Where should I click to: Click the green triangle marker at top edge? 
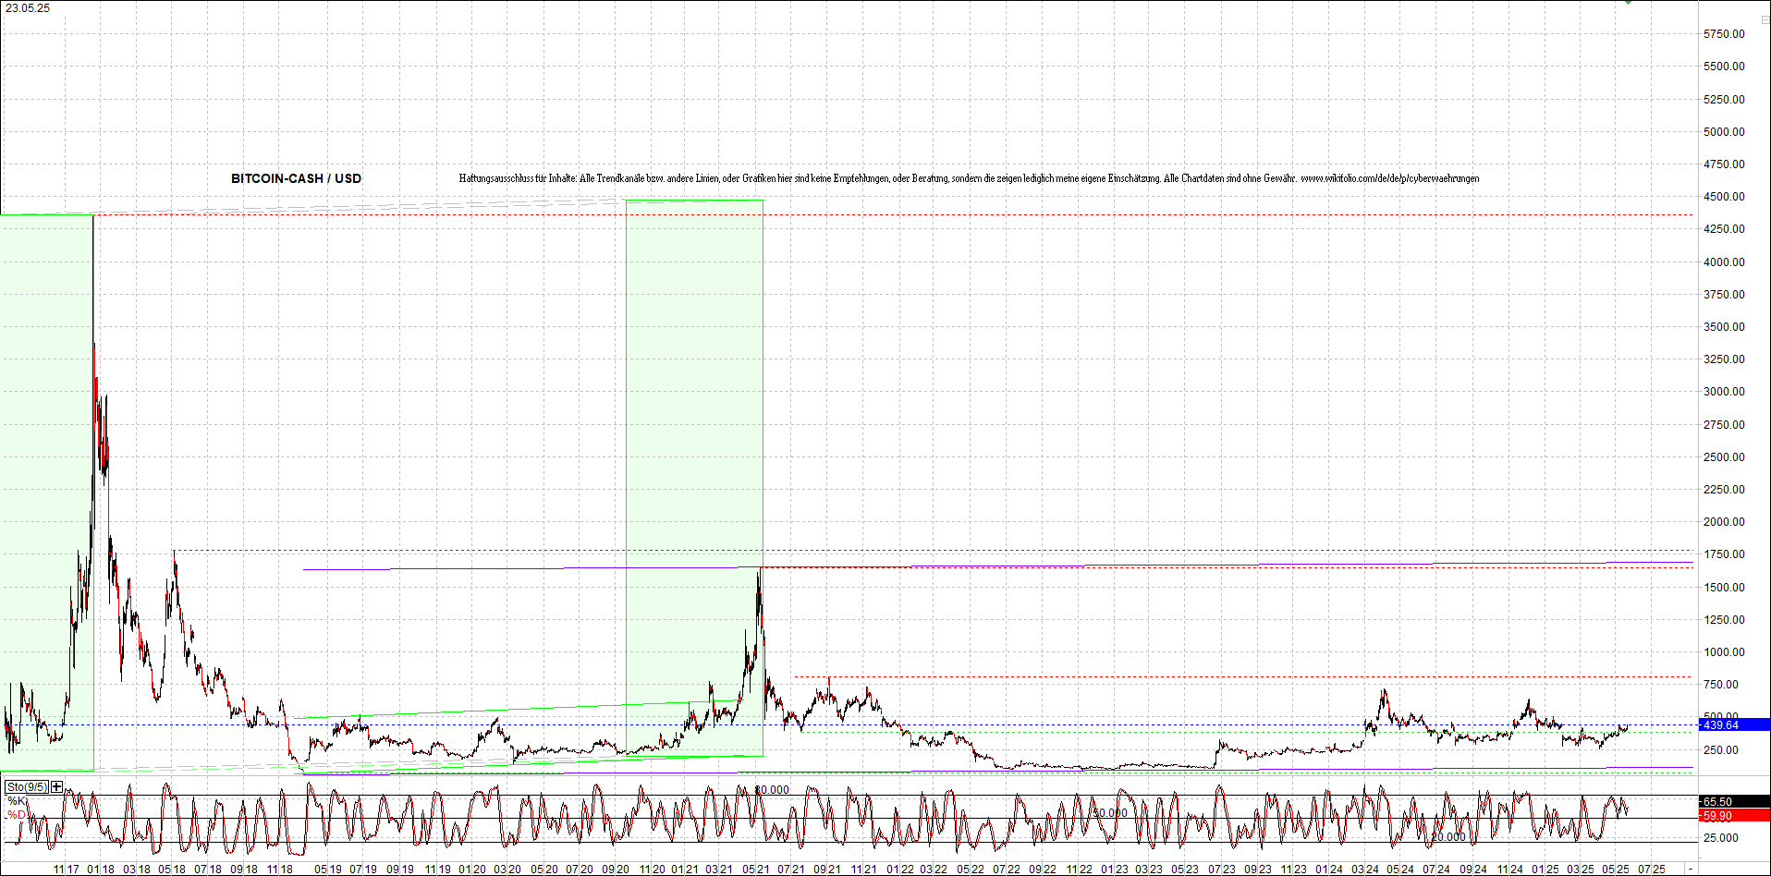[1629, 3]
